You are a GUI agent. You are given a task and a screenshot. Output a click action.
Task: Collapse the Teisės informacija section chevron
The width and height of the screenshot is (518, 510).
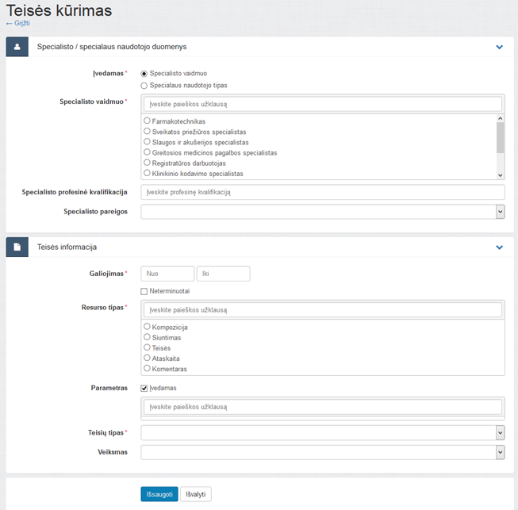click(499, 247)
